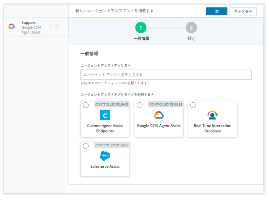
Task: Select Salesforce Assist radio button
Action: coord(86,146)
